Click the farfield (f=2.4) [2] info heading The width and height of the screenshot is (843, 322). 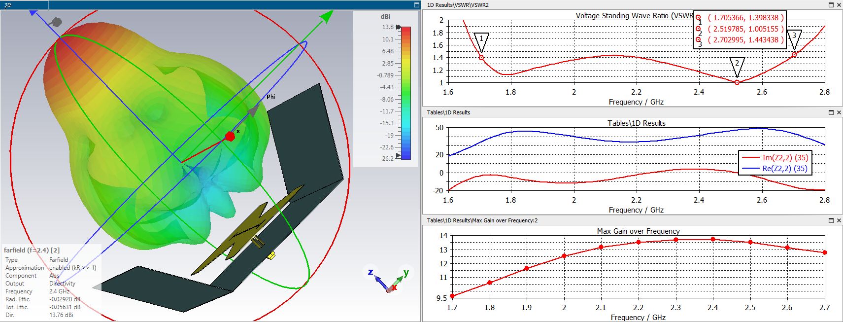(x=32, y=250)
